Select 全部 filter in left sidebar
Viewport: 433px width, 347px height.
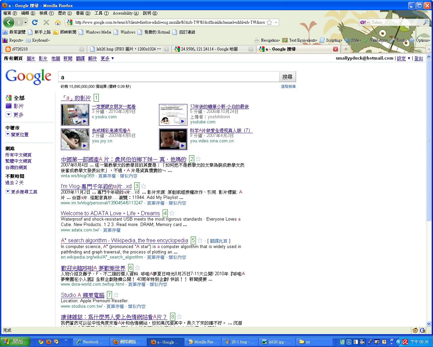(x=19, y=98)
